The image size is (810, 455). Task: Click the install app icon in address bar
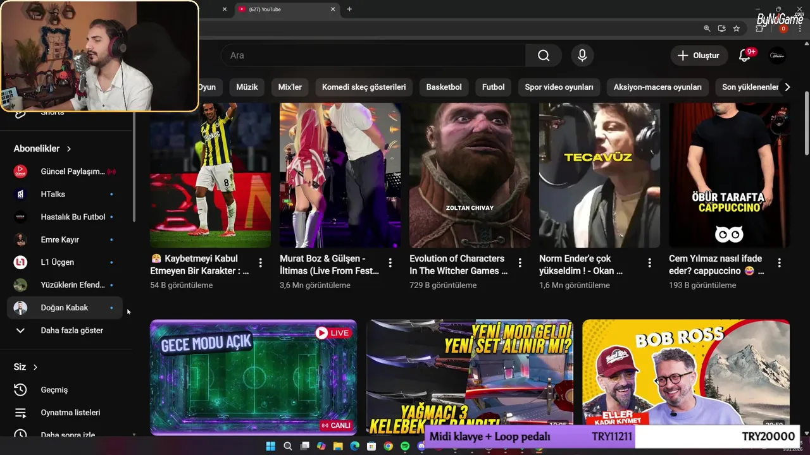(722, 28)
